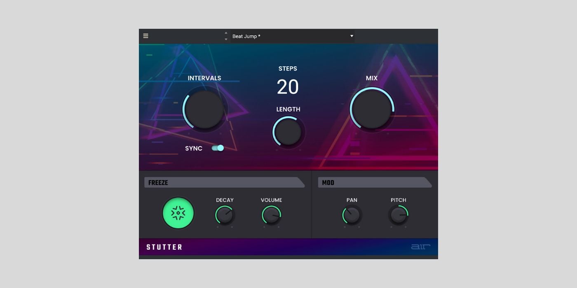This screenshot has width=577, height=288.
Task: Activate the green Freeze button
Action: coord(178,213)
